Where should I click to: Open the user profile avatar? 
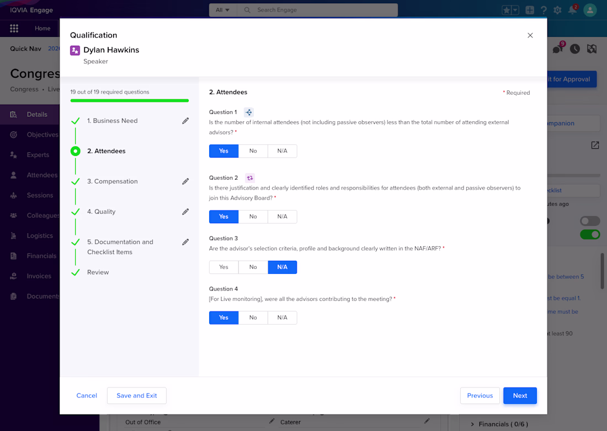coord(590,10)
